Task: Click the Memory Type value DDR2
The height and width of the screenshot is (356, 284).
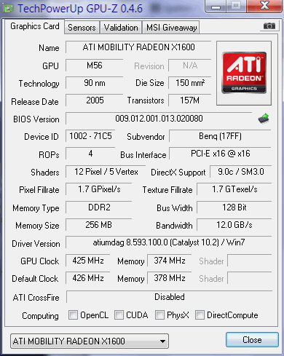Action: (x=99, y=207)
